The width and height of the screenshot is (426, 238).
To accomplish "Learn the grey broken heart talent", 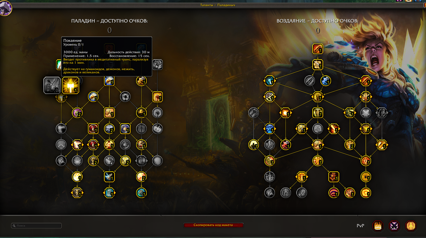I will tap(269, 145).
